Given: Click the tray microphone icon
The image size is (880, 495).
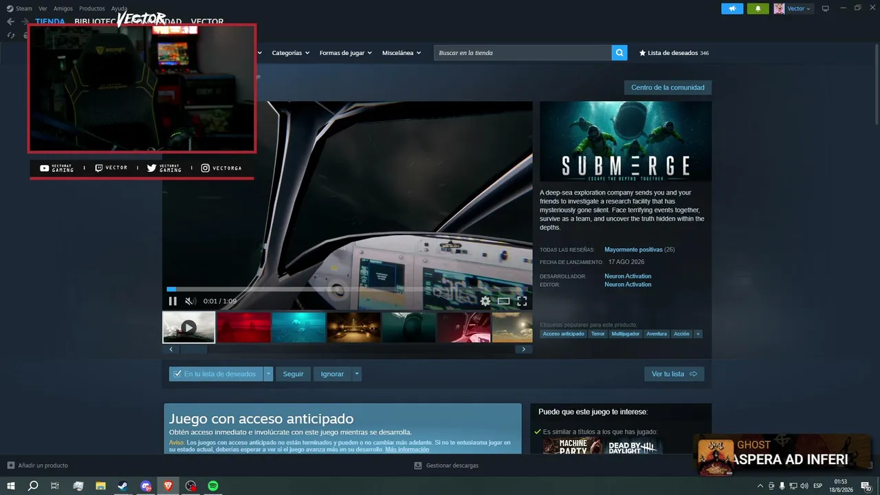Looking at the screenshot, I should click(782, 485).
